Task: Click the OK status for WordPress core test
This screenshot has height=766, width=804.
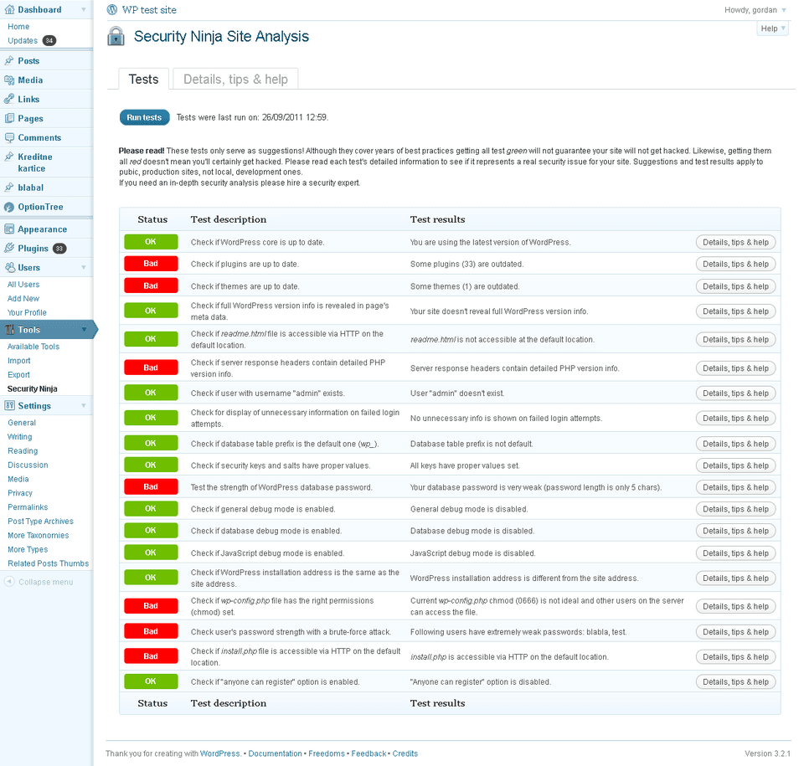Action: [x=151, y=242]
